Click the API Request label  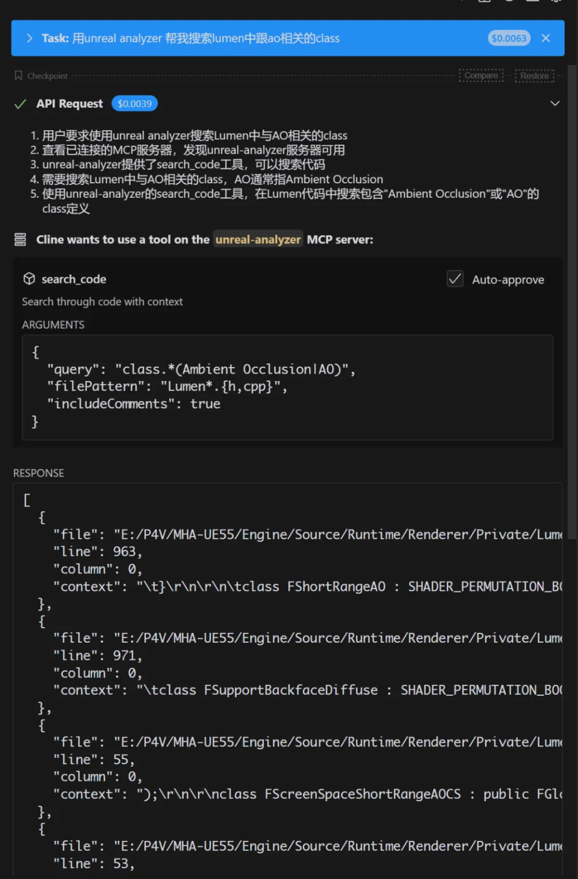point(69,104)
